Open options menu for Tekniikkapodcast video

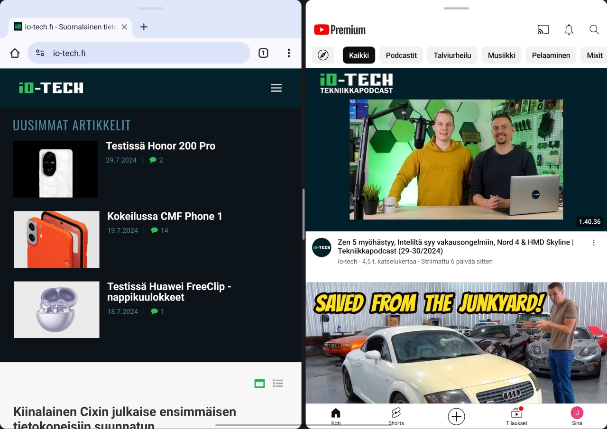[x=594, y=243]
